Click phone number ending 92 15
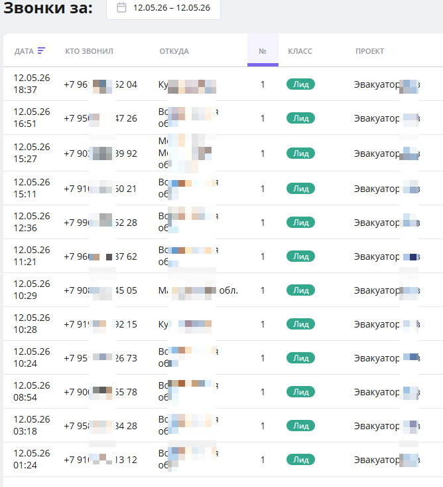Screen dimensions: 443x487 (x=100, y=324)
